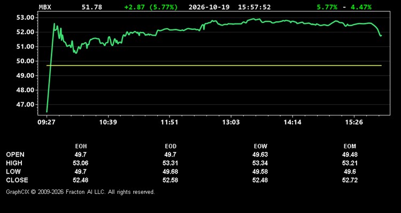Click the EOW high value 53.34
Image resolution: width=401 pixels, height=213 pixels.
(x=260, y=163)
